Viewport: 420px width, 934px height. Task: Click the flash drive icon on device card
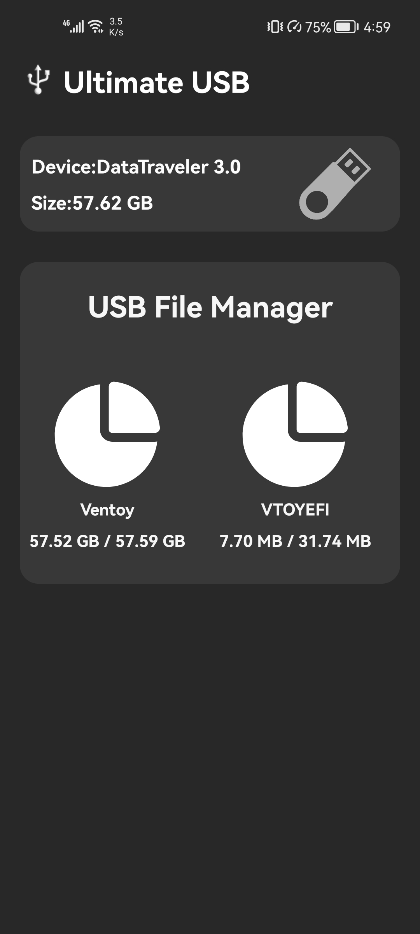click(x=334, y=185)
